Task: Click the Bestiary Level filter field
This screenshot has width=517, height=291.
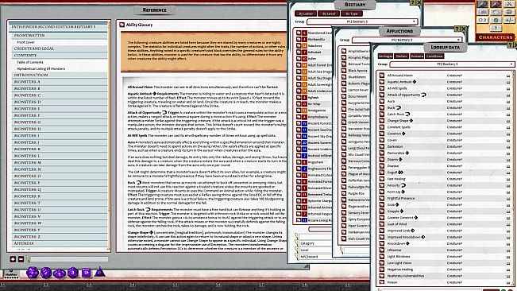Action: pos(315,250)
